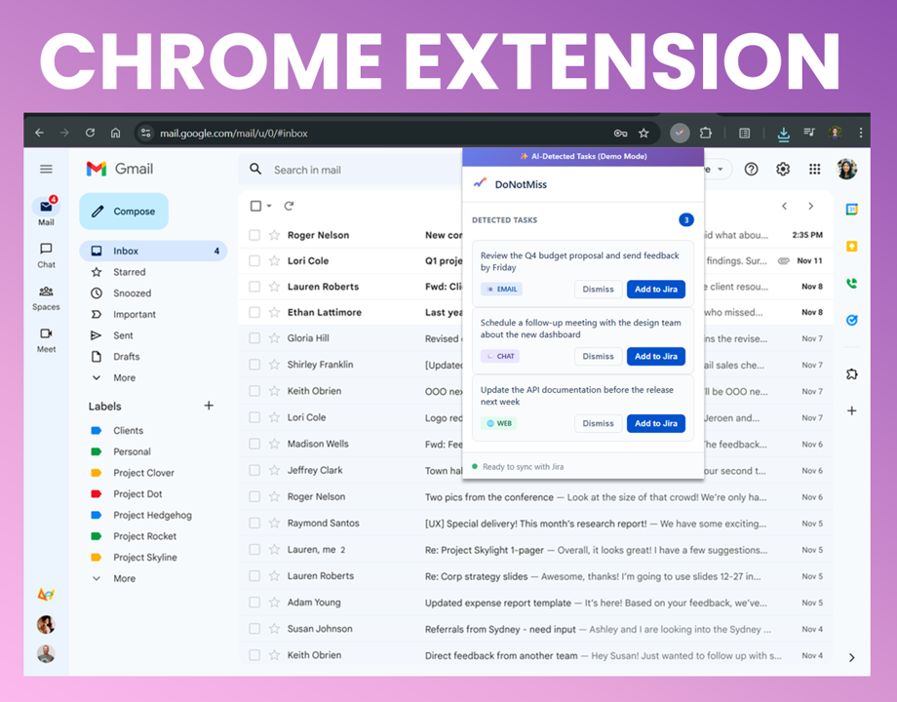This screenshot has width=897, height=702.
Task: Select the Adam Young email checkbox
Action: (x=254, y=603)
